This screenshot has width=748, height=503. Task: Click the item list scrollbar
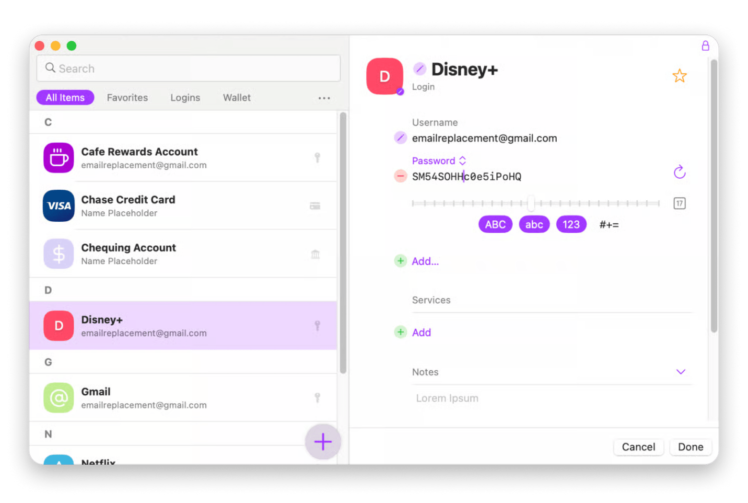coord(343,243)
